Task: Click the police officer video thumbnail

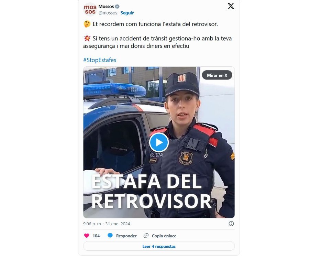Action: point(159,142)
